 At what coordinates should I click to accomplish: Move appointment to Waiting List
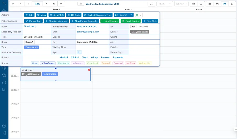coord(145,63)
